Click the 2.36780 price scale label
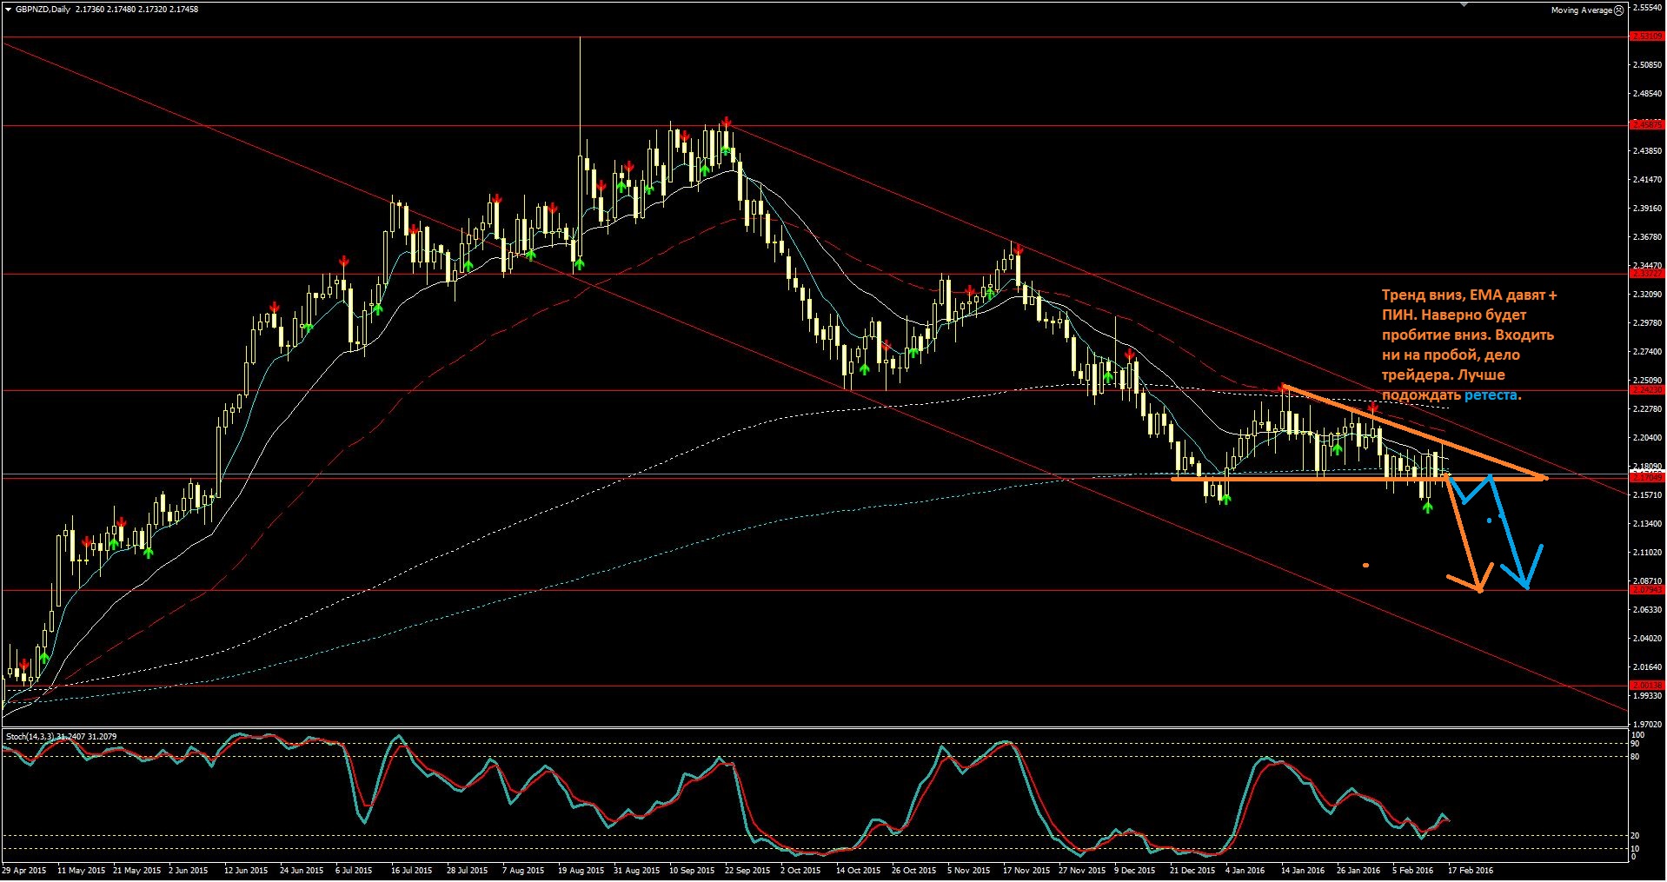Image resolution: width=1667 pixels, height=882 pixels. (1648, 237)
